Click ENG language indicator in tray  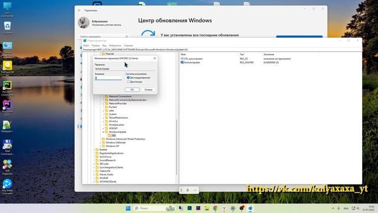point(346,208)
